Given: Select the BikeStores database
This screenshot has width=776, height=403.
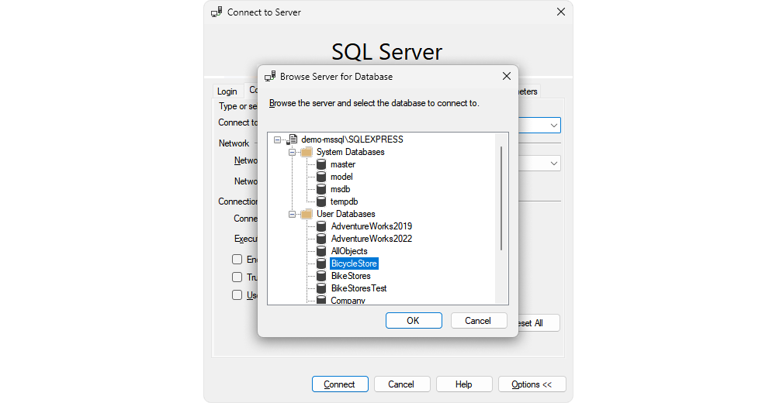Looking at the screenshot, I should pyautogui.click(x=351, y=275).
